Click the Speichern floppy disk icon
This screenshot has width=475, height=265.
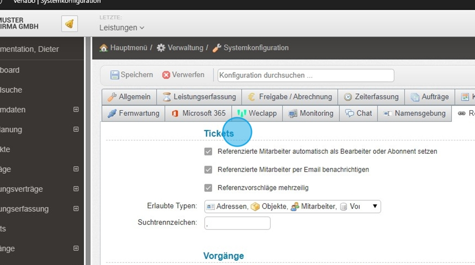[x=115, y=75]
